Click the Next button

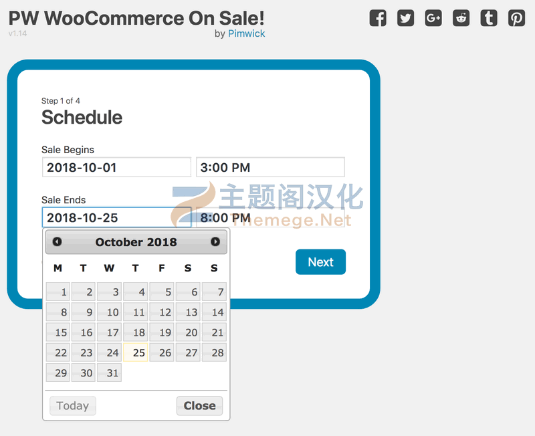pos(320,261)
